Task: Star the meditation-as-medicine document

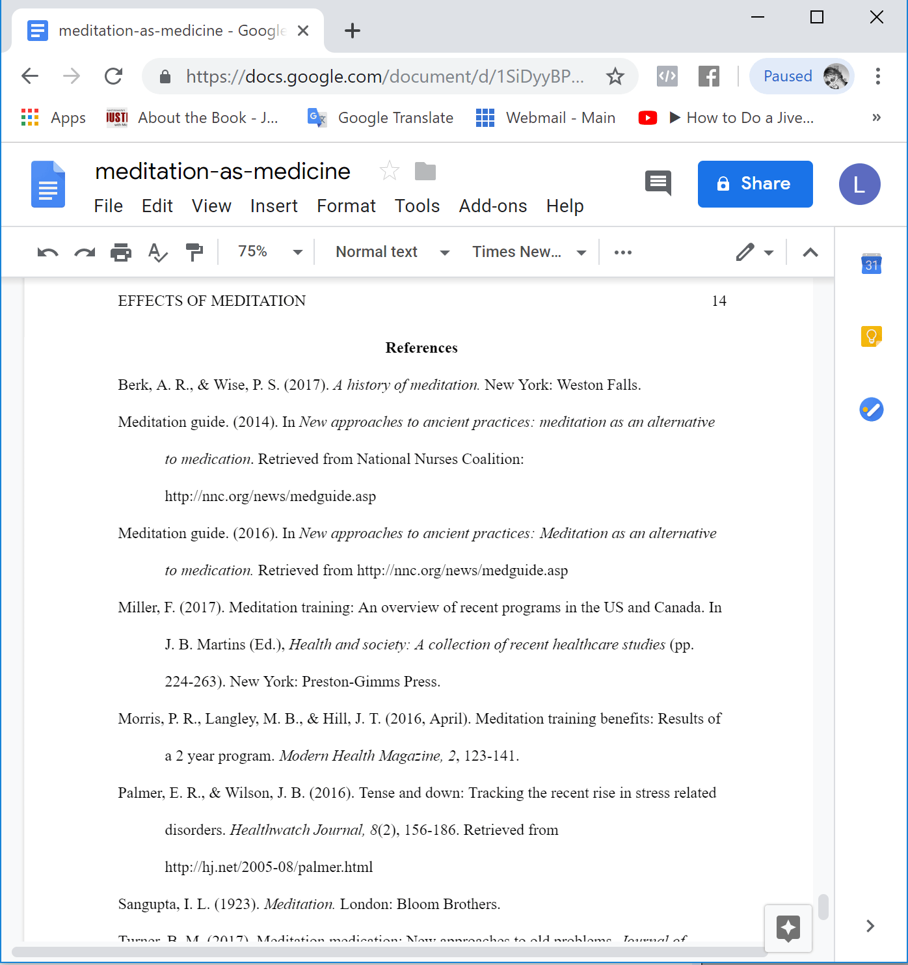Action: tap(389, 170)
